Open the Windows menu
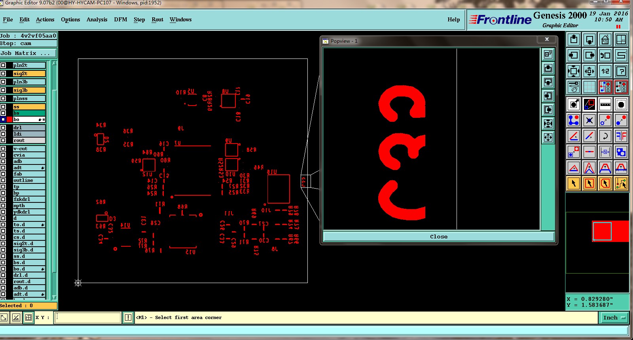This screenshot has height=340, width=633. coord(180,19)
